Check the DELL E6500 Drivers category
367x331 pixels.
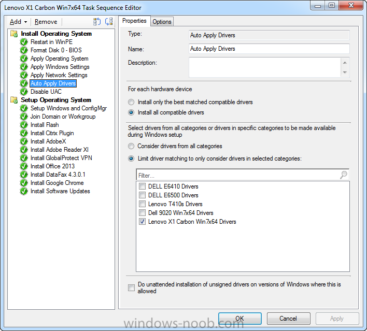[x=142, y=195]
